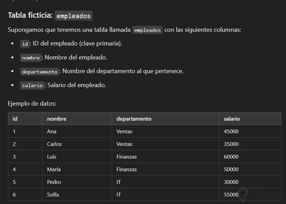Click the salario column header
This screenshot has width=286, height=204.
pyautogui.click(x=232, y=119)
